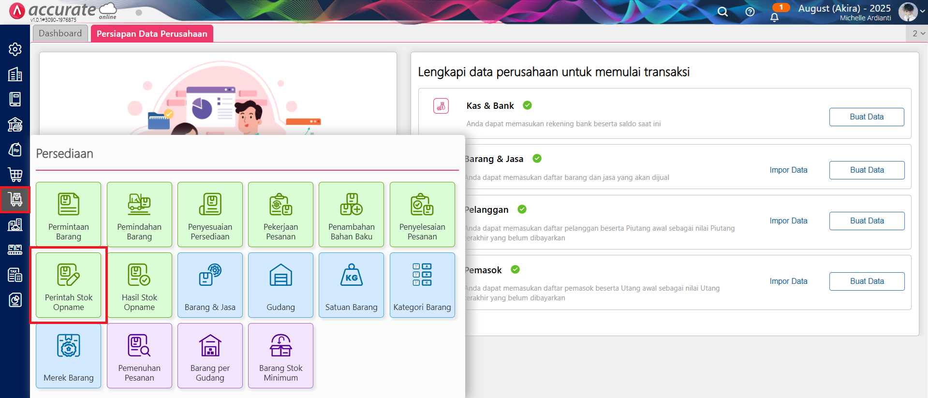
Task: Open the cash and bank sidebar icon
Action: (15, 124)
